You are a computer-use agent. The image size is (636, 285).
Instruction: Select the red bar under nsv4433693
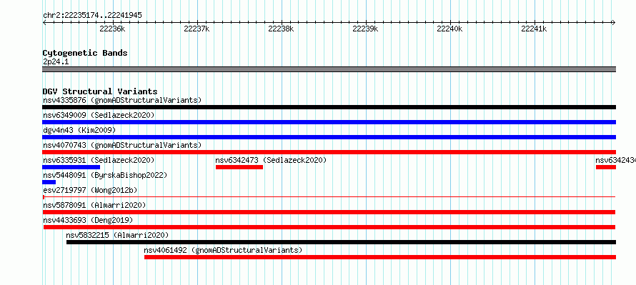[329, 227]
